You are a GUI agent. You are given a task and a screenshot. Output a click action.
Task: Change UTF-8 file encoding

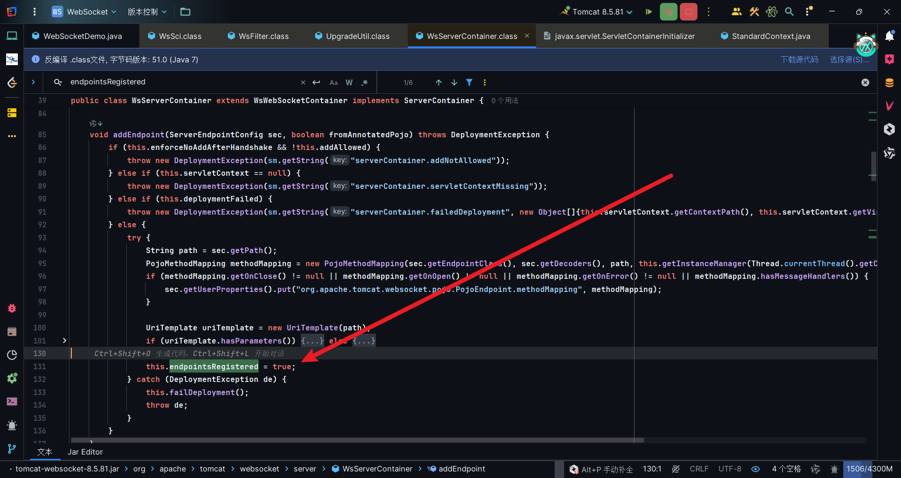tap(730, 469)
